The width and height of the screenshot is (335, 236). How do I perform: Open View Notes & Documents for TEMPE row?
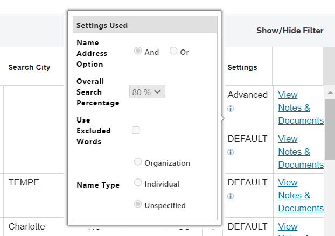(301, 195)
